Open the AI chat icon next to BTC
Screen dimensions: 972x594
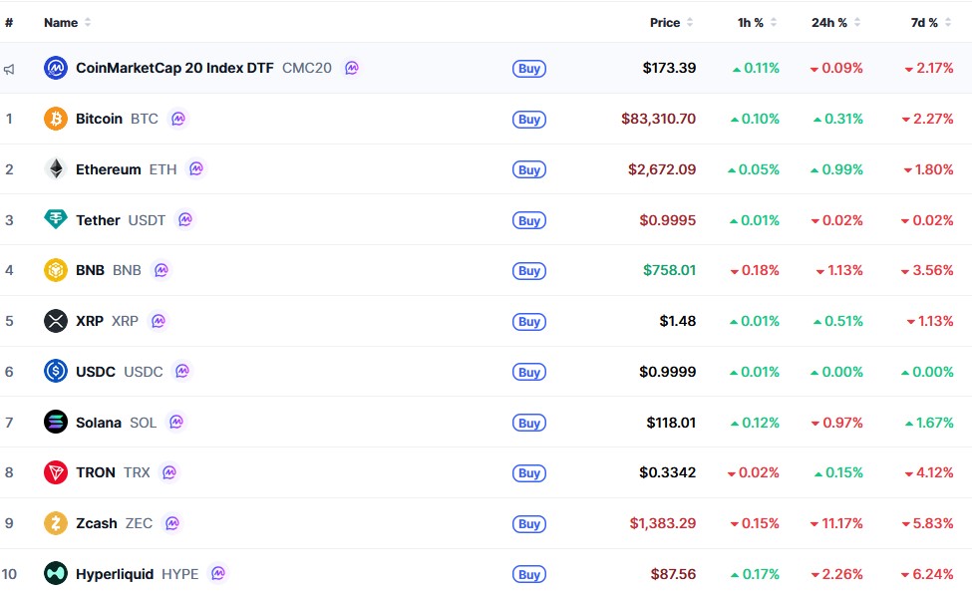178,119
